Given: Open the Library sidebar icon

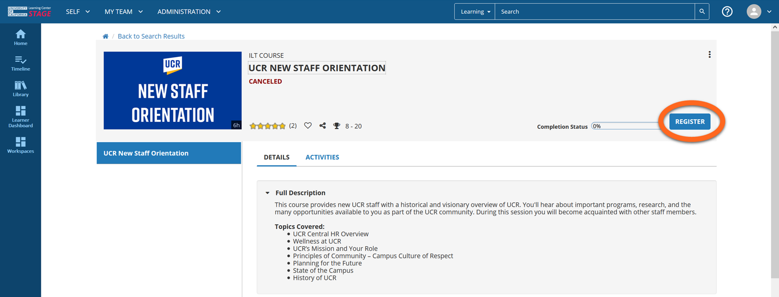Looking at the screenshot, I should tap(20, 89).
